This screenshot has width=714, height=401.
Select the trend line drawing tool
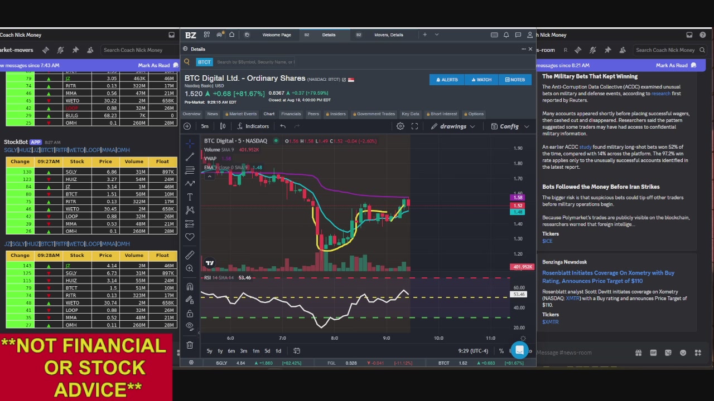coord(190,157)
